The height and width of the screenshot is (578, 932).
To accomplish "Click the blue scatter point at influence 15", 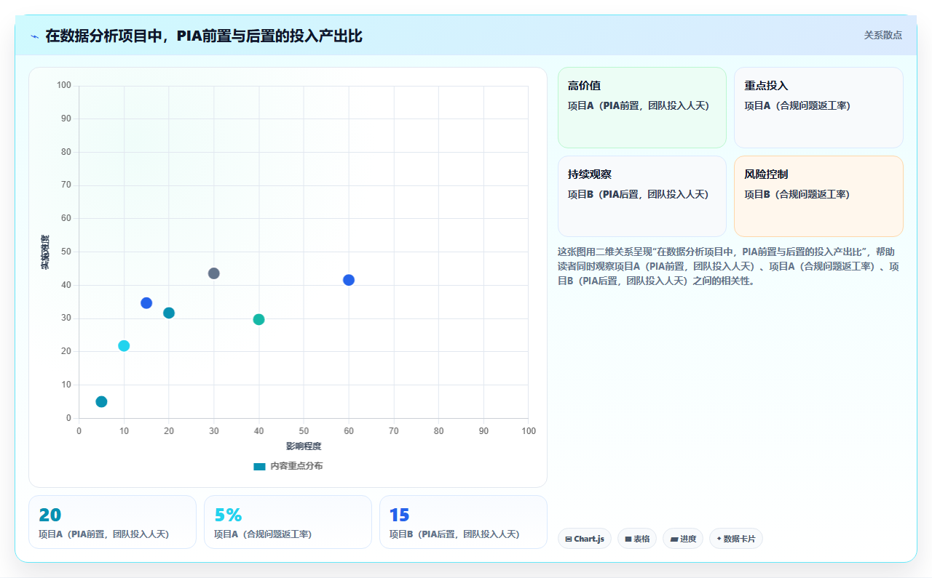I will click(146, 303).
